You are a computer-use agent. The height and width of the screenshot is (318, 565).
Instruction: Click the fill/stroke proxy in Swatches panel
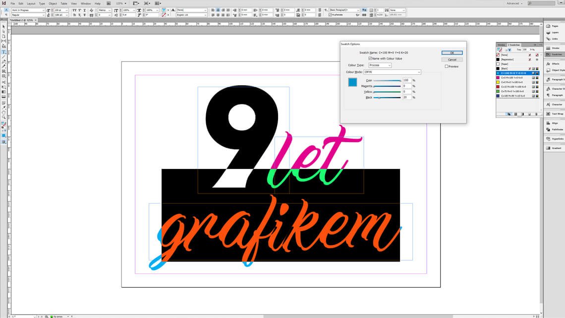[500, 50]
